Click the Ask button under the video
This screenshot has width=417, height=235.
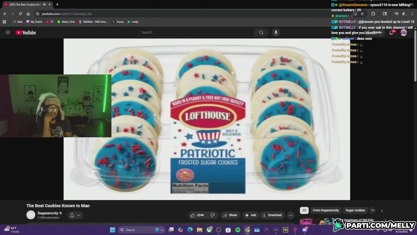[251, 215]
